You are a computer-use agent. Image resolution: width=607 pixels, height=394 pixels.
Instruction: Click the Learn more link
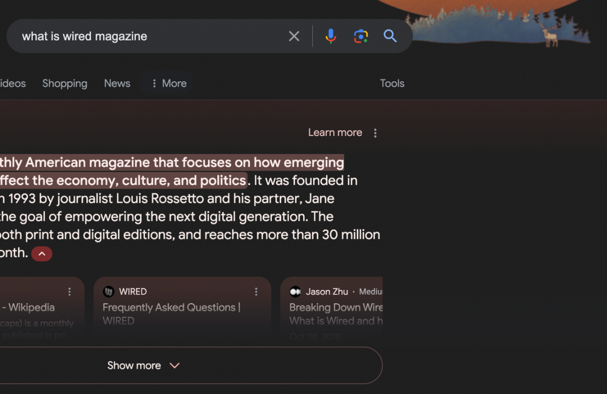[x=335, y=133]
